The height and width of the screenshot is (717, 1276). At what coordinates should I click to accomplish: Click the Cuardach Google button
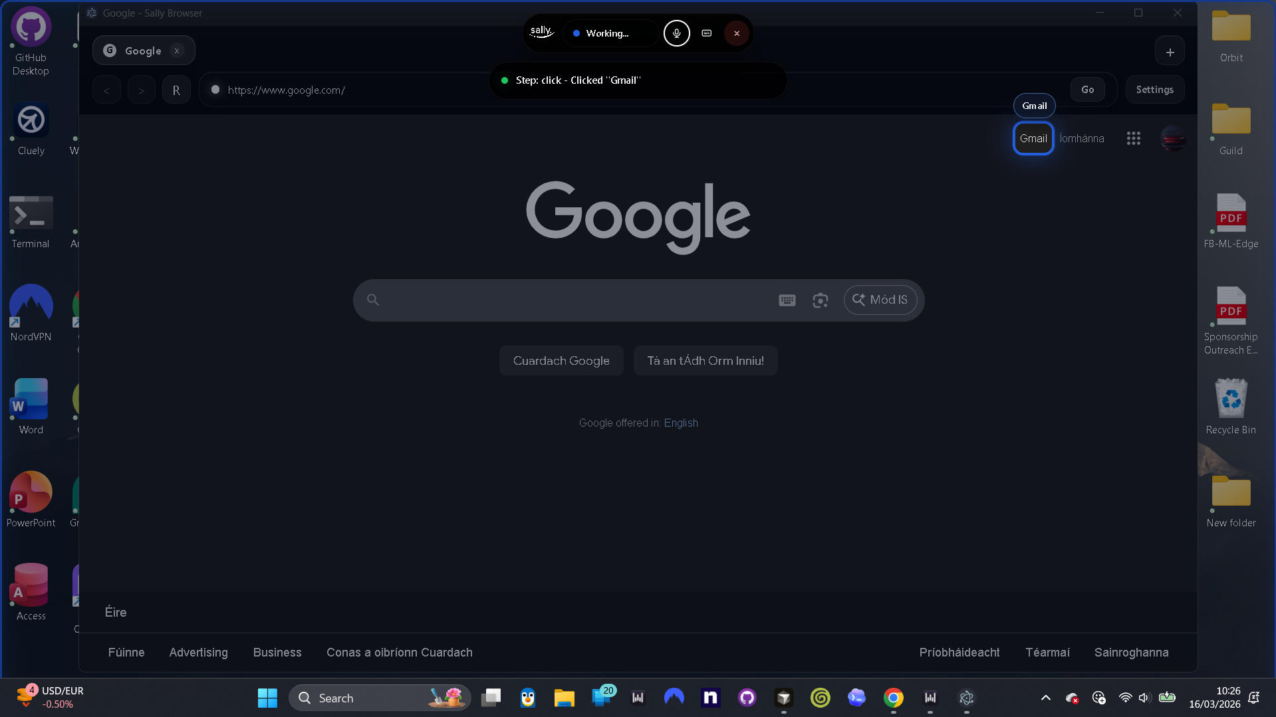tap(561, 361)
